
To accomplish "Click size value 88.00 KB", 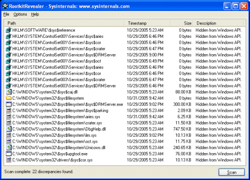I will tap(183, 92).
